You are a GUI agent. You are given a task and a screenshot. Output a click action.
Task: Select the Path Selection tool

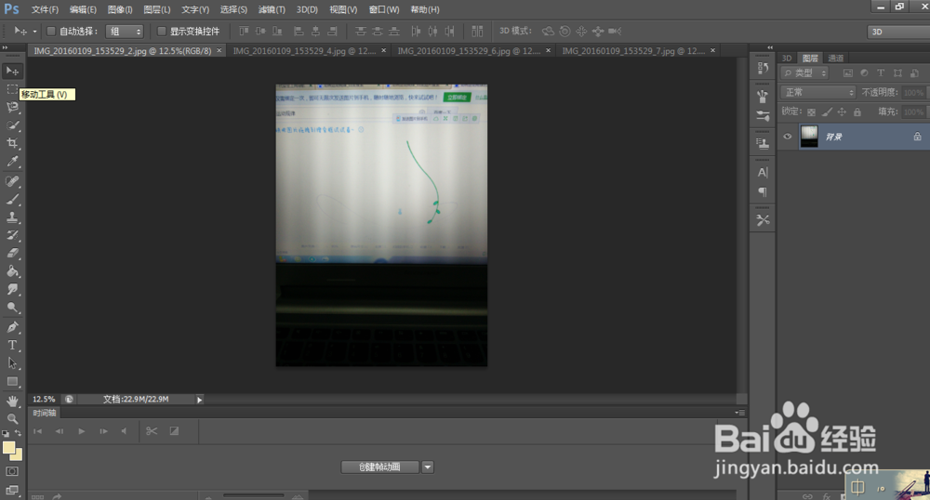12,363
